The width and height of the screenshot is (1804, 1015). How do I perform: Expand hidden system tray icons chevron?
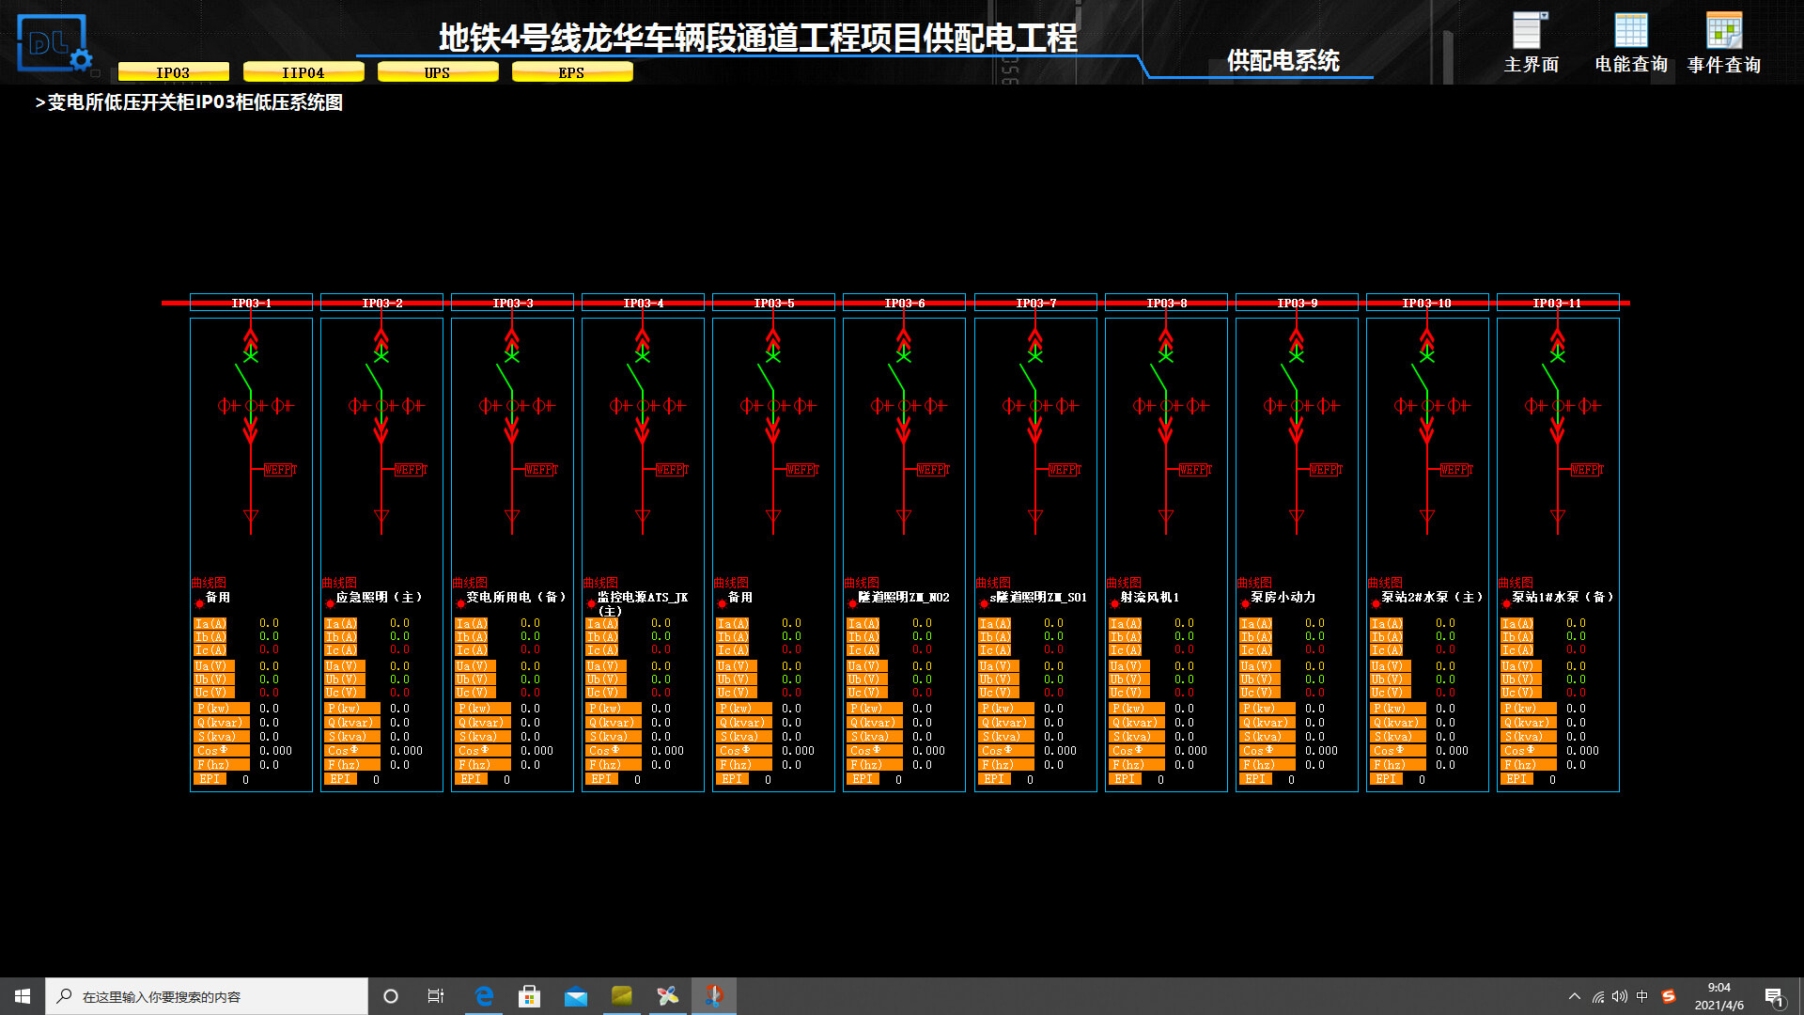pos(1575,996)
